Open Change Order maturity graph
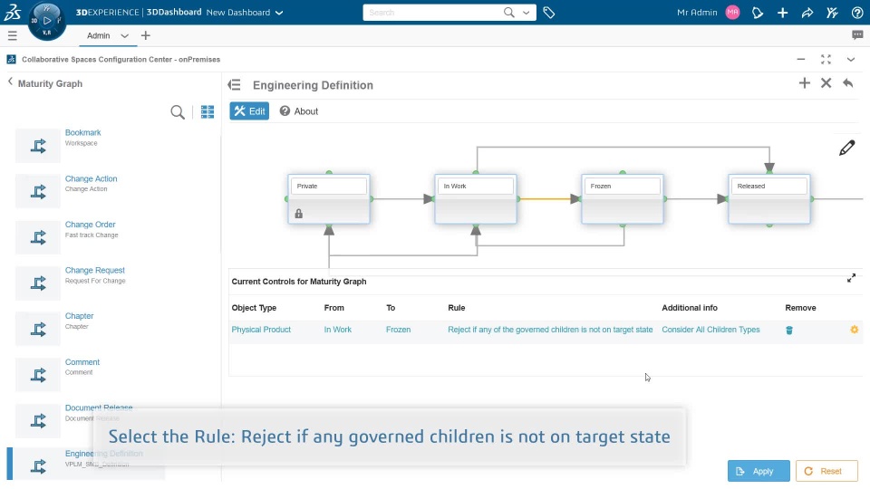This screenshot has height=489, width=870. tap(90, 225)
